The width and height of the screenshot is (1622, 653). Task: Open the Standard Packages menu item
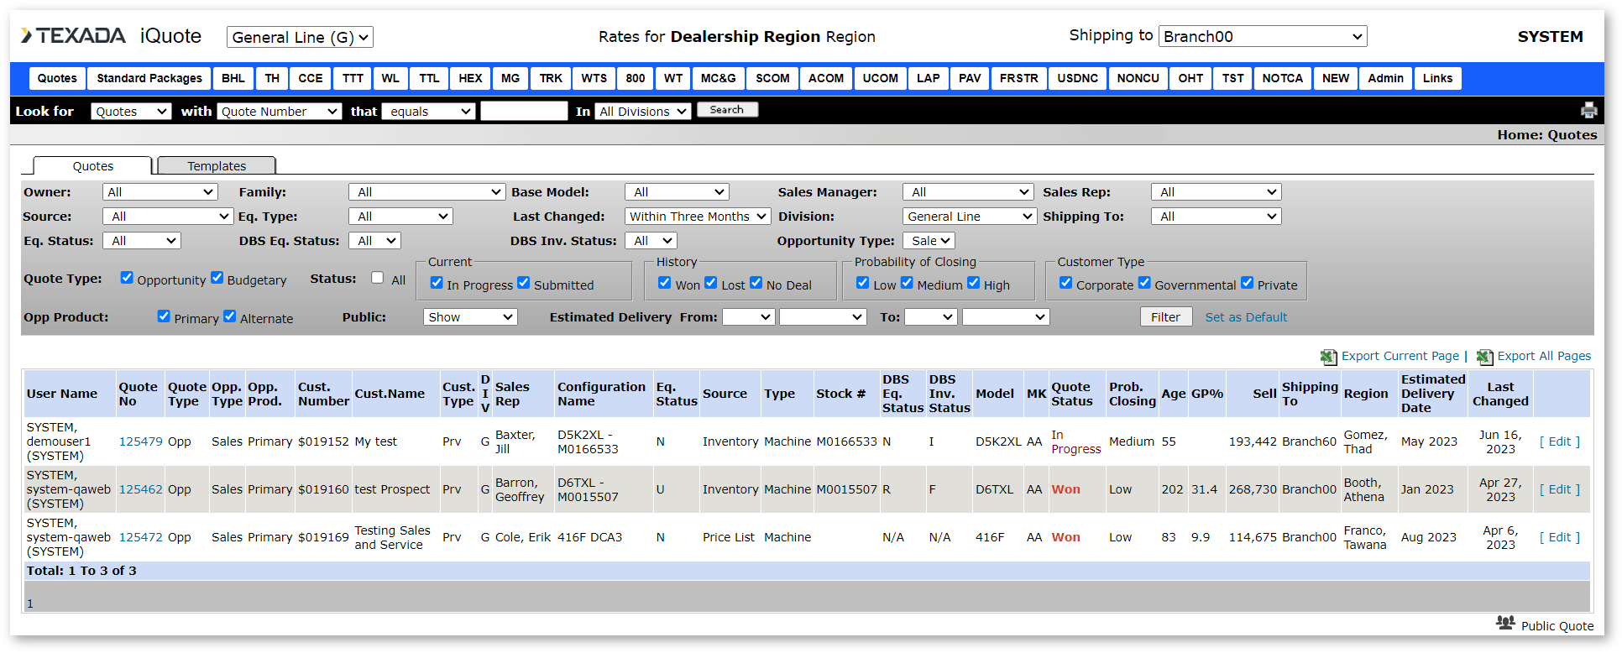tap(149, 78)
